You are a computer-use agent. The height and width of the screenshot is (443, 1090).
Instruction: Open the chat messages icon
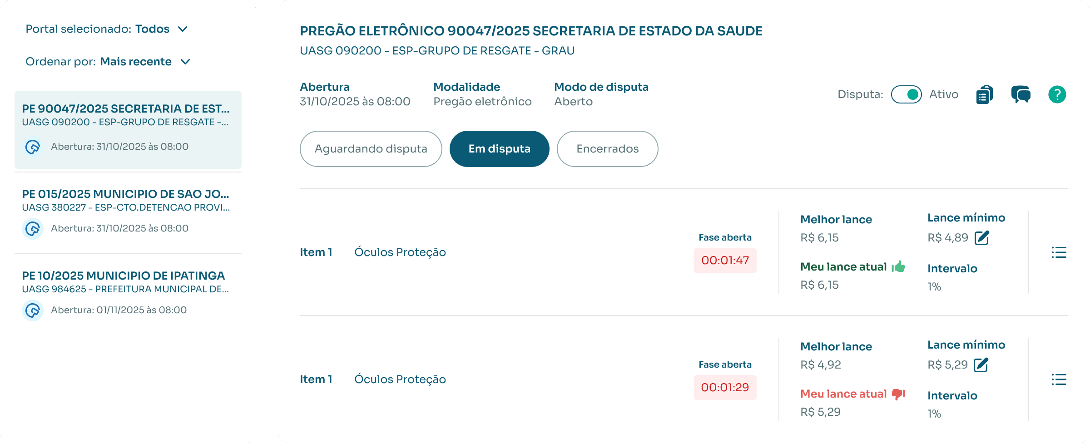(x=1021, y=94)
